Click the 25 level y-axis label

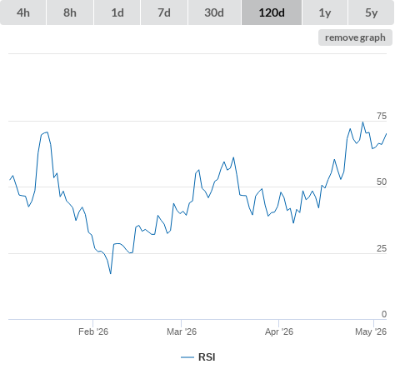tap(382, 248)
